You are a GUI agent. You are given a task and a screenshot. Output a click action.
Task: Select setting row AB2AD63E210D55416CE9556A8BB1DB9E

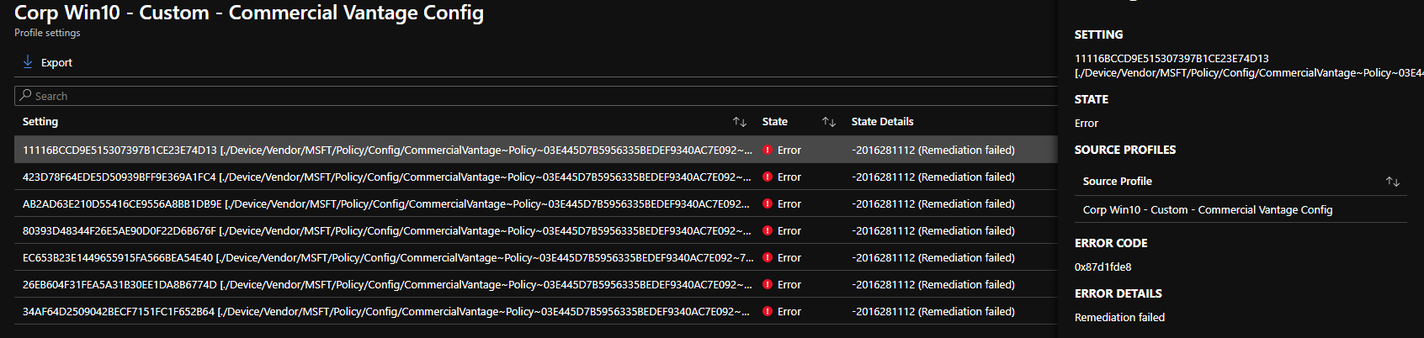pyautogui.click(x=535, y=203)
